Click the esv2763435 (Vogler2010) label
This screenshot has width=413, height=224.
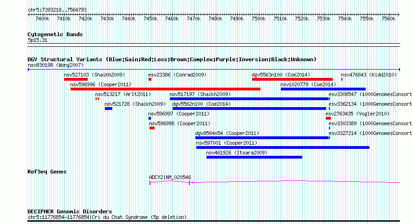tap(357, 114)
